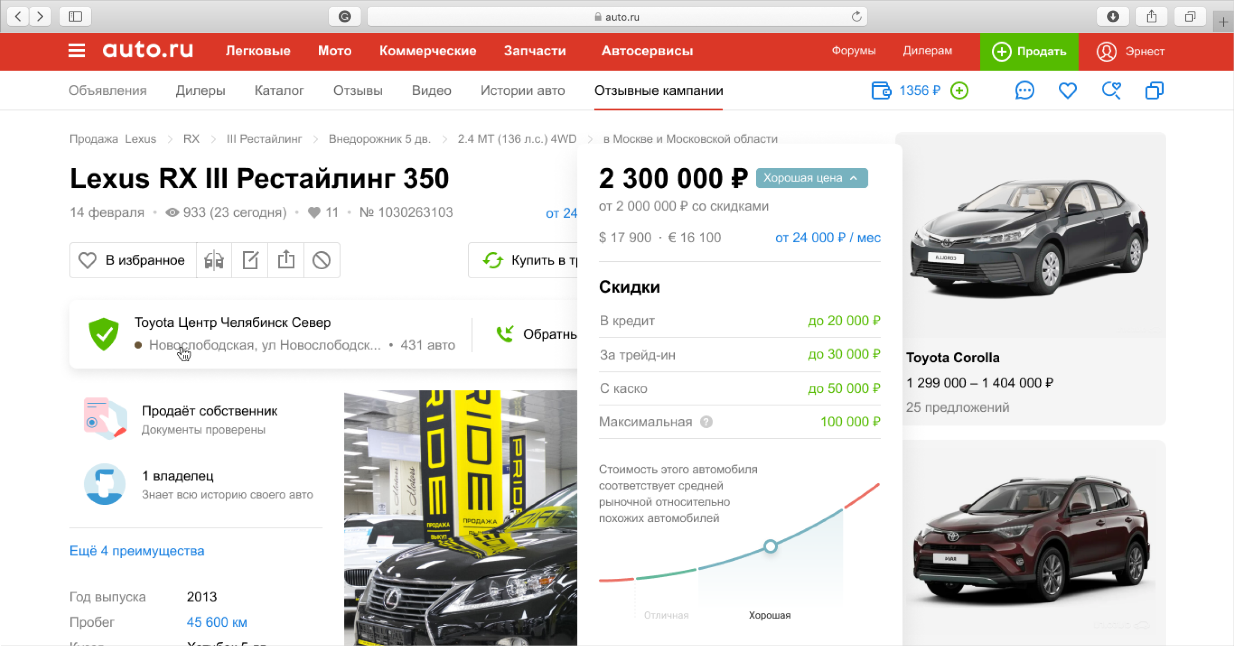
Task: Open saved searches icon with heart
Action: pos(1111,90)
